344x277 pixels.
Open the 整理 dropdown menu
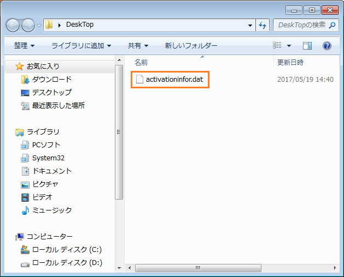(x=24, y=46)
